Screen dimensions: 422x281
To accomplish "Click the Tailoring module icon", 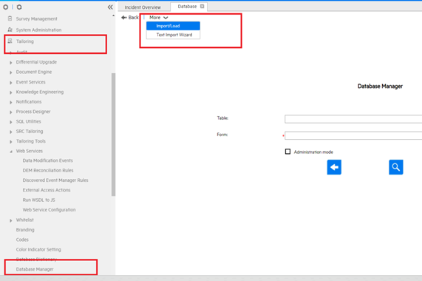I will tap(10, 41).
